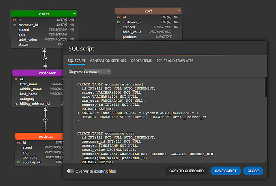Screen dimensions: 276x186
Task: Click the PK icon of address id
Action: (x=19, y=143)
